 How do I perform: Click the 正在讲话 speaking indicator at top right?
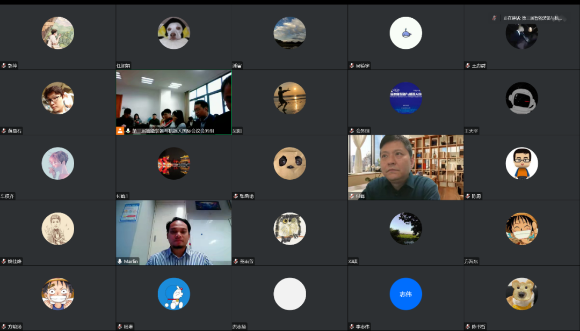[x=532, y=18]
